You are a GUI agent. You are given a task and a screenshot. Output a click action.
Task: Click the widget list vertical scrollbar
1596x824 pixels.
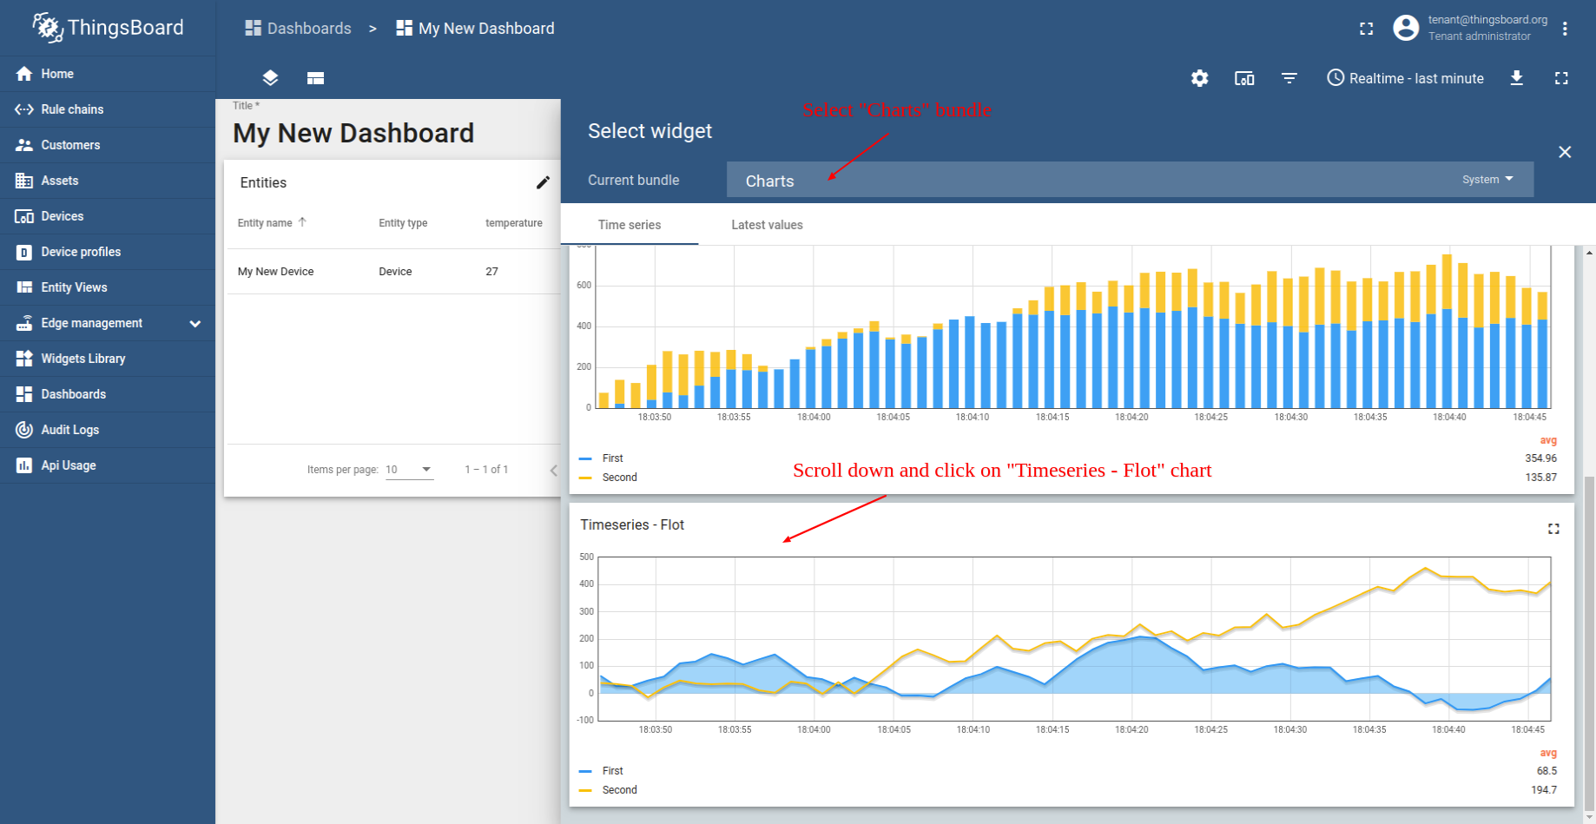tap(1589, 643)
